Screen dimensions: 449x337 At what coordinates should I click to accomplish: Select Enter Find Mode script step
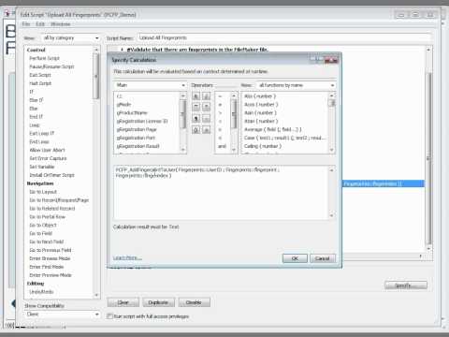(47, 267)
